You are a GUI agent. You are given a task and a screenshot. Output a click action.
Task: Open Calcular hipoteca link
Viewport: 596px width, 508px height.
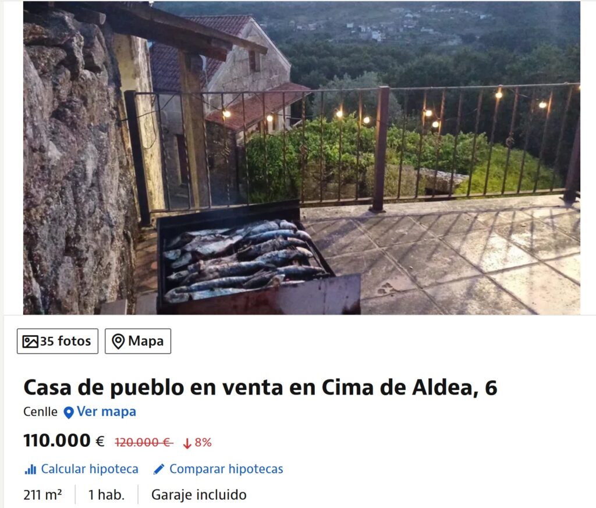pyautogui.click(x=89, y=469)
